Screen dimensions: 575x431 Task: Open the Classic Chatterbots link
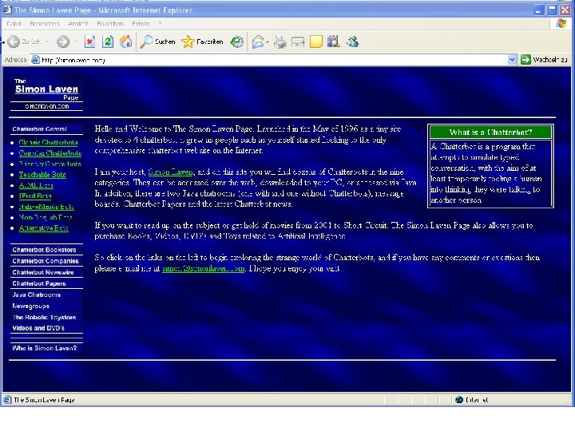pos(49,142)
